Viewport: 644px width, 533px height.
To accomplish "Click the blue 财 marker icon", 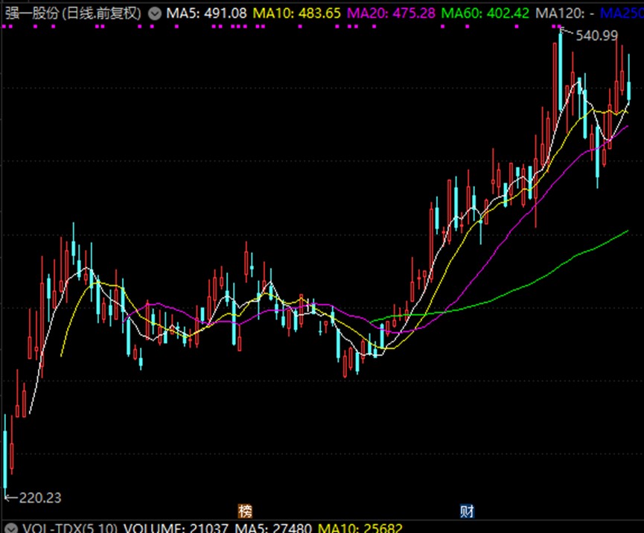I will pos(467,511).
